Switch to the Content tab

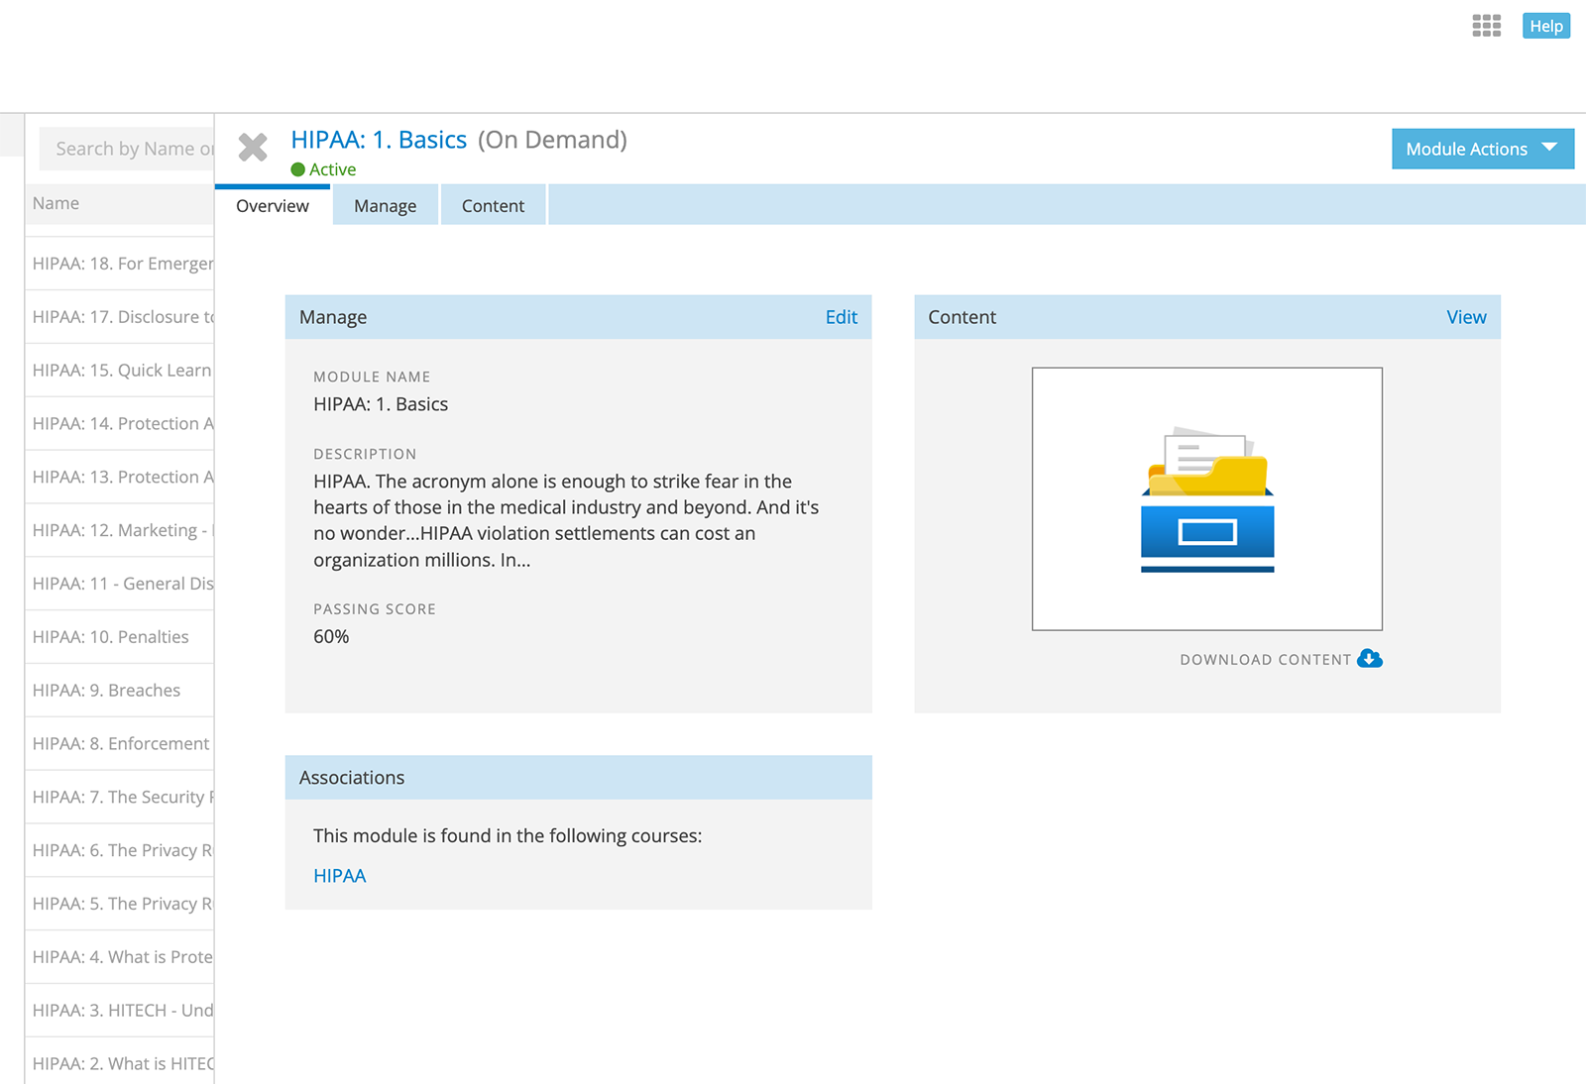click(493, 205)
